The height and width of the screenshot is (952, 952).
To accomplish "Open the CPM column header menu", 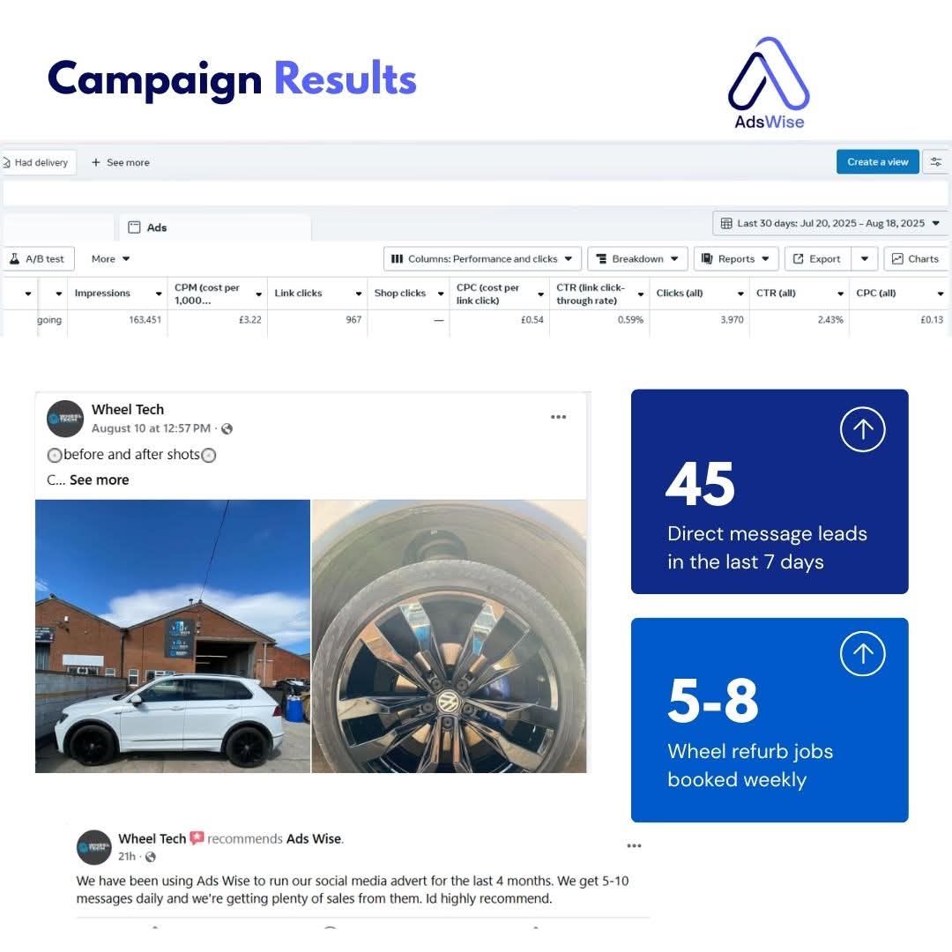I will (258, 294).
